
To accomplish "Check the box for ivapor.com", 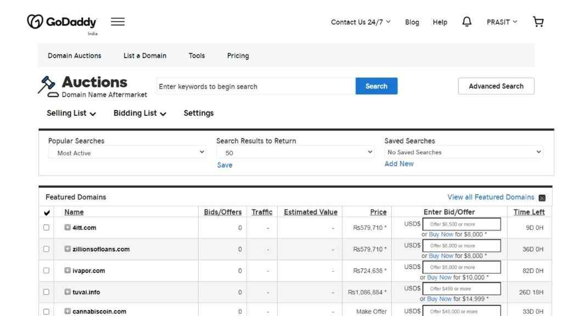I will coord(46,270).
